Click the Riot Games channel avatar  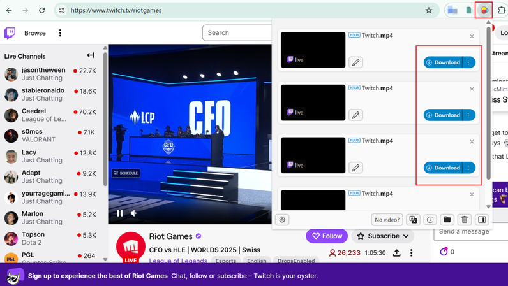(131, 247)
